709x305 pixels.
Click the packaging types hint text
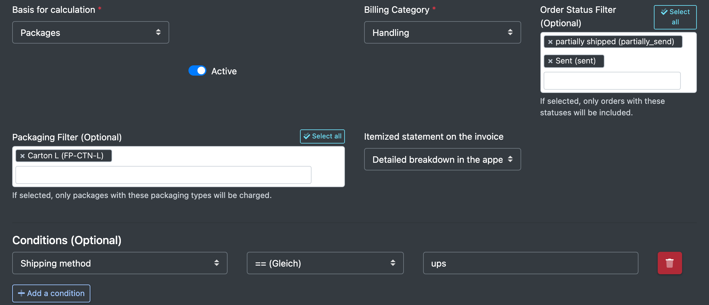pyautogui.click(x=142, y=195)
